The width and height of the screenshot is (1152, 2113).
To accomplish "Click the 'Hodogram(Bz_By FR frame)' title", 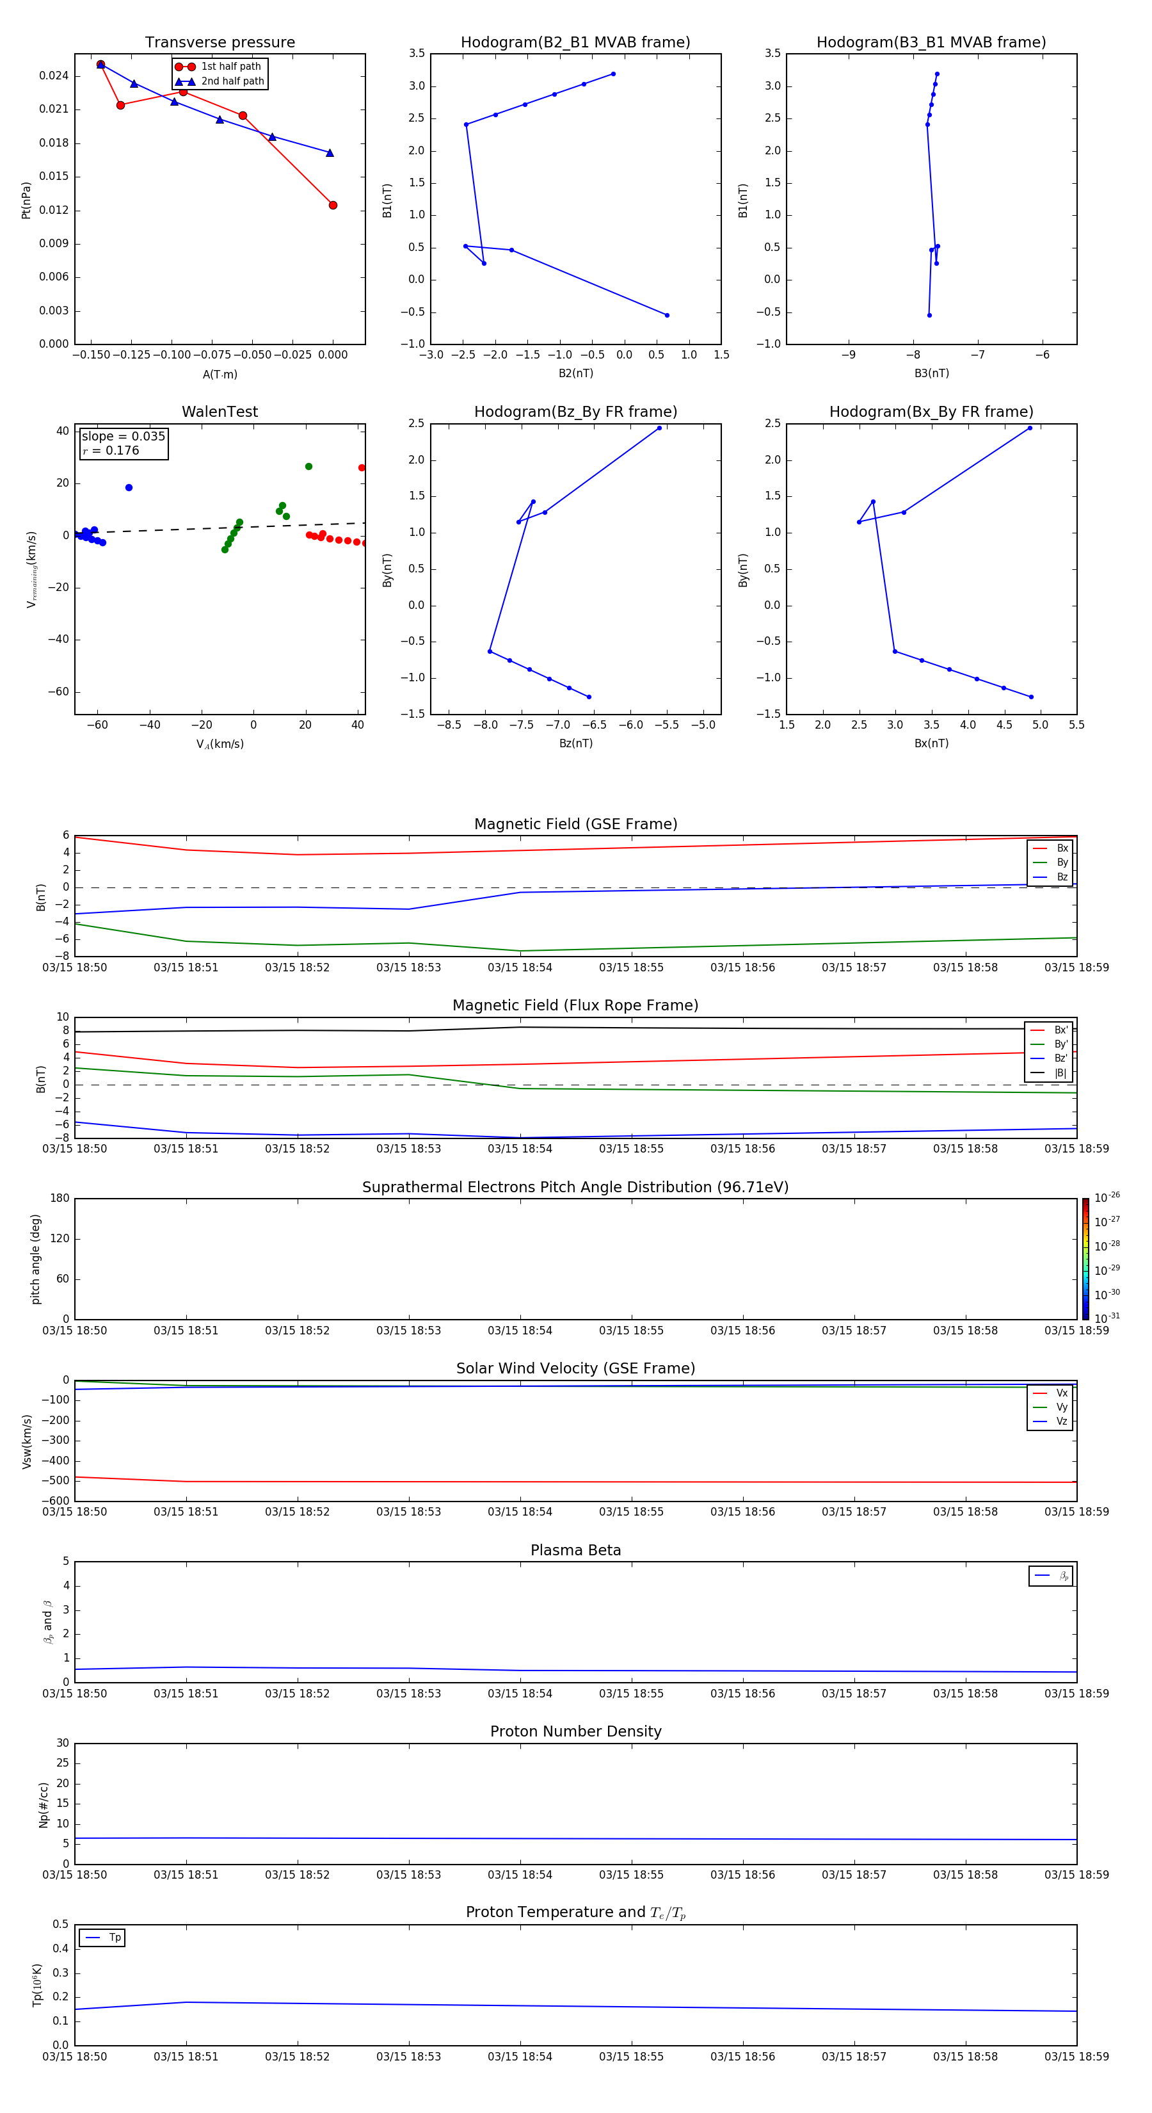I will [x=575, y=412].
